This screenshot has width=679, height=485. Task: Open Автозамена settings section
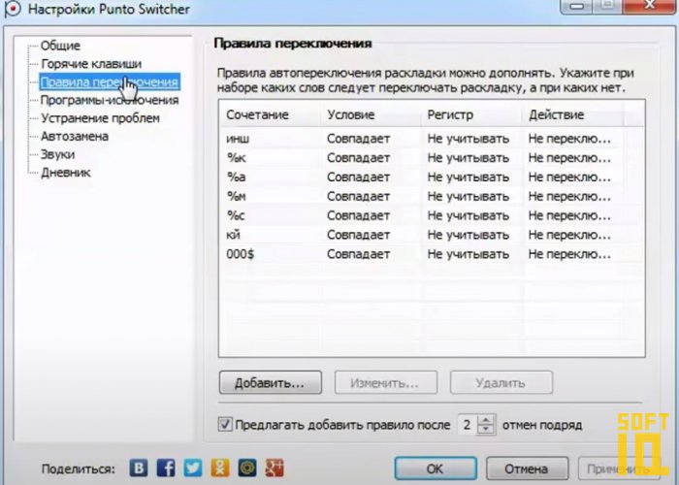tap(75, 137)
